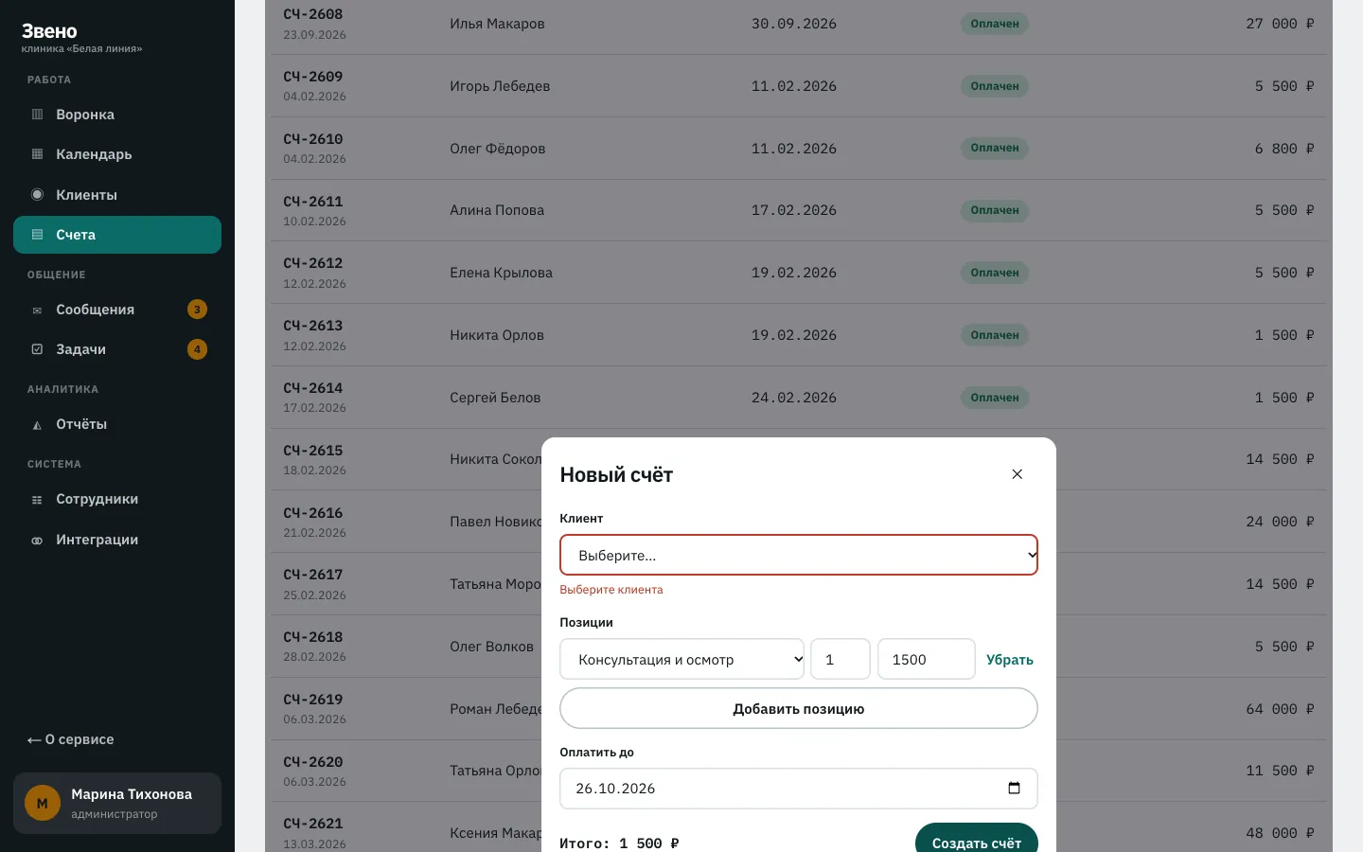
Task: Click Добавить позицию button
Action: click(x=799, y=708)
